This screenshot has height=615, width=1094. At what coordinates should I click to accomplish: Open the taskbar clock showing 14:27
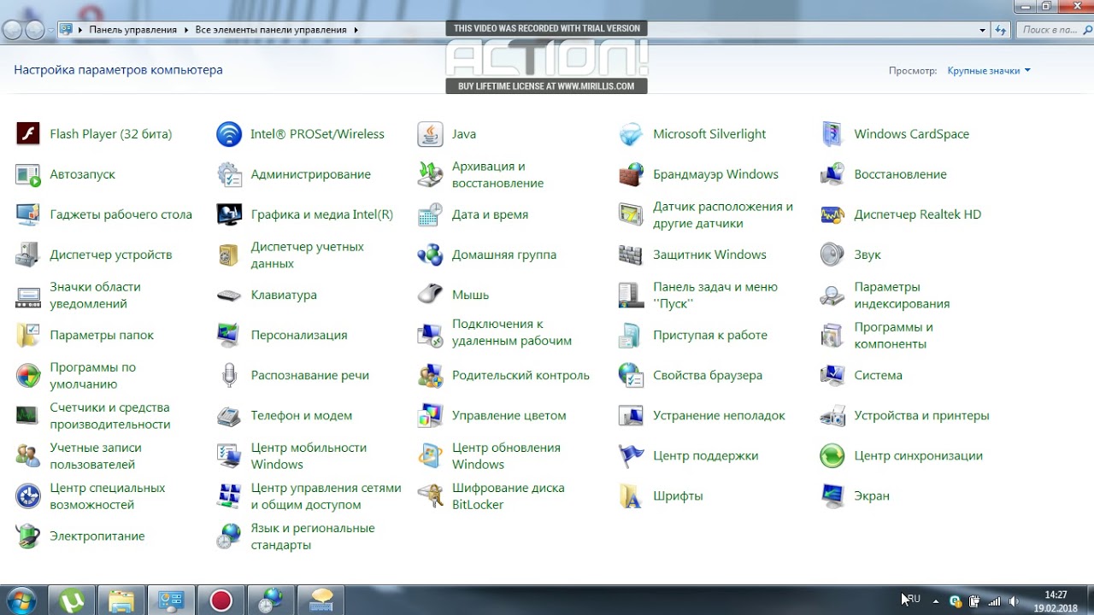point(1056,600)
